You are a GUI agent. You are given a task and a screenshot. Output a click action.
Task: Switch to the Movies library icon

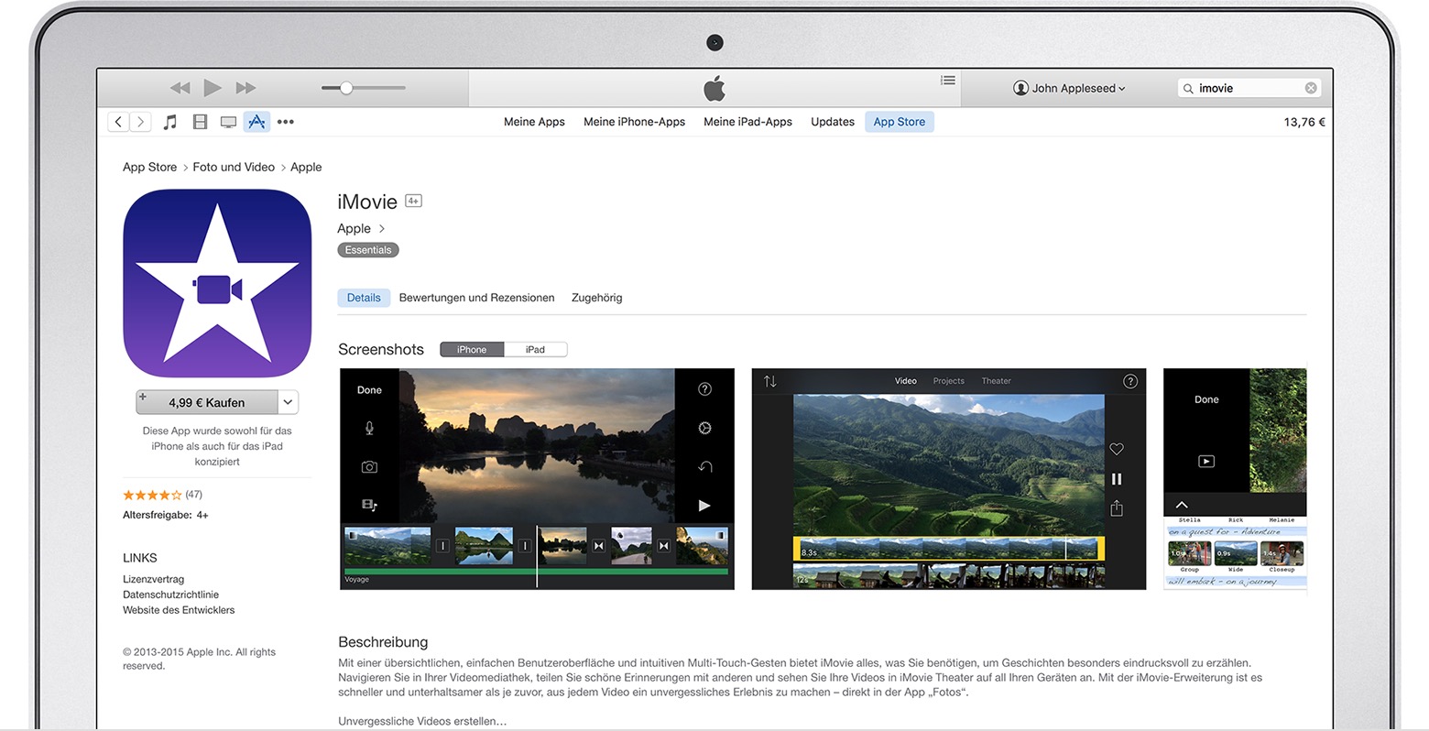pos(200,122)
